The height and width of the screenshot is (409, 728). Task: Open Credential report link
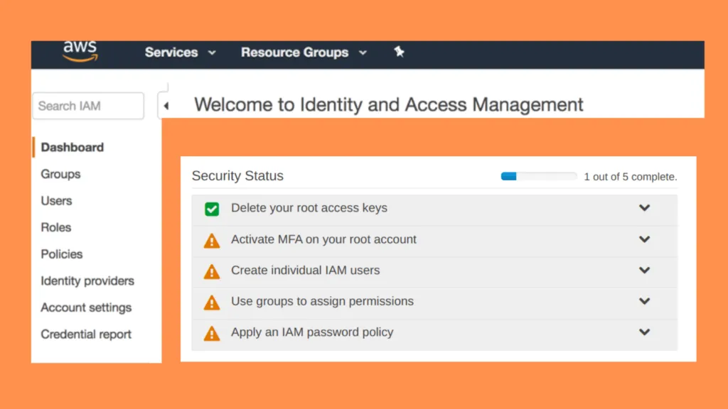pyautogui.click(x=86, y=334)
